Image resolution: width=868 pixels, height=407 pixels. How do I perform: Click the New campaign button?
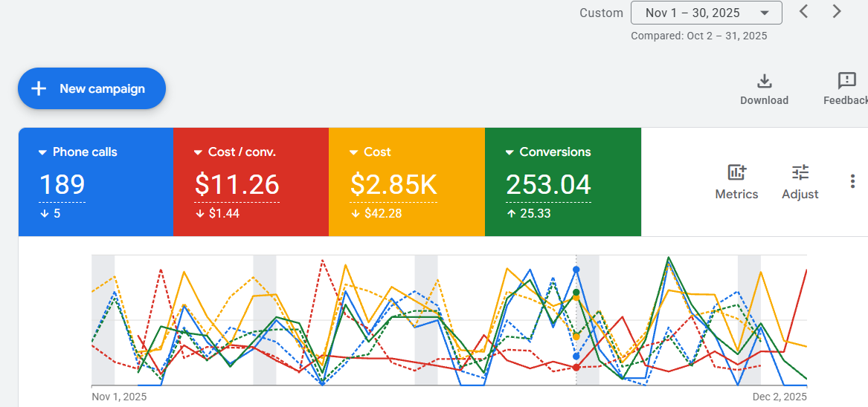pyautogui.click(x=91, y=88)
